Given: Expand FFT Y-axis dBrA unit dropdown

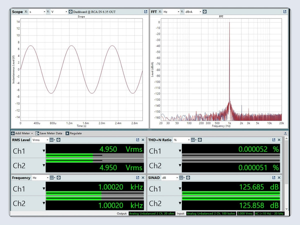Looking at the screenshot, I should [193, 12].
